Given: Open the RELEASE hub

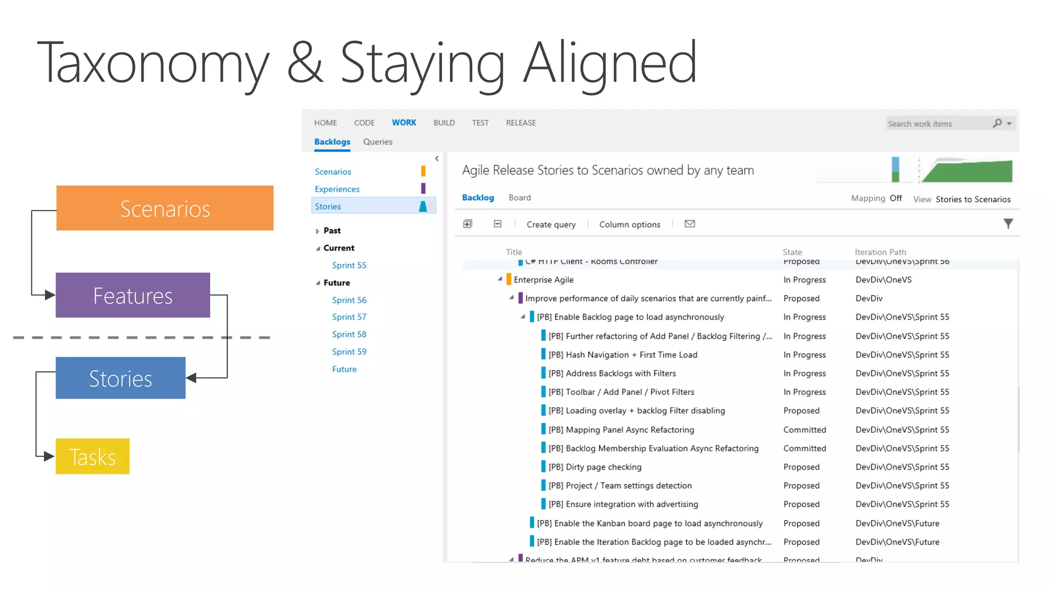Looking at the screenshot, I should (521, 123).
